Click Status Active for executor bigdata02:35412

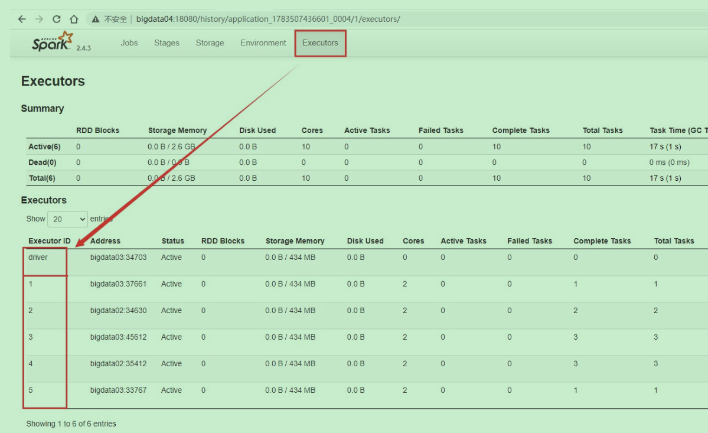[172, 364]
